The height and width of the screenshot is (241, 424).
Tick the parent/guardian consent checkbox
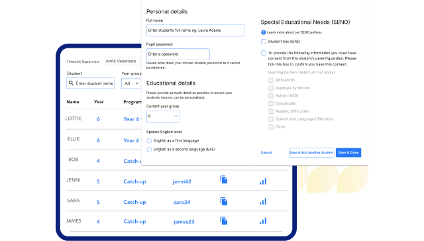[264, 53]
